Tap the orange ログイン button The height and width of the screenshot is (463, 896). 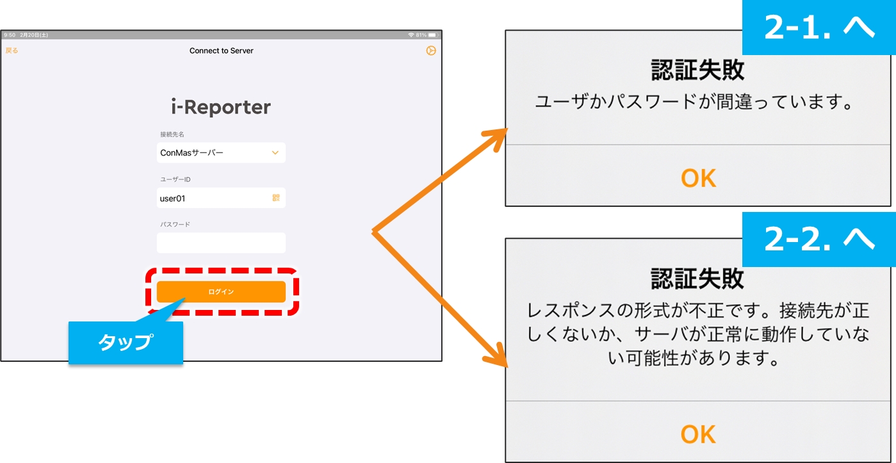pos(221,291)
